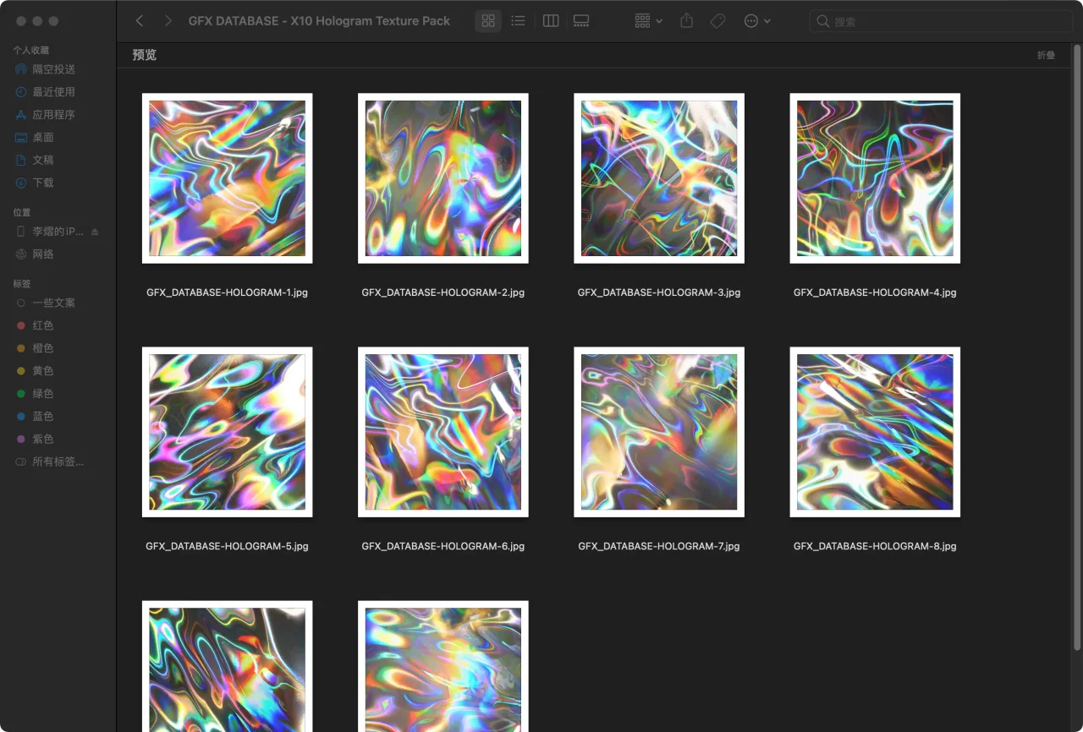
Task: Click the Share icon in toolbar
Action: click(687, 21)
